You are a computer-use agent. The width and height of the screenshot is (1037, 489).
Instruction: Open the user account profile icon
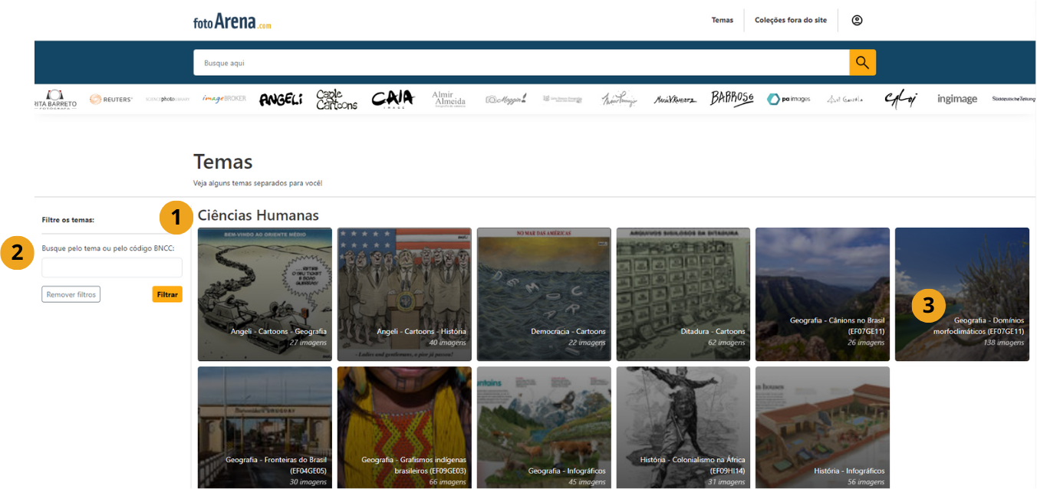[857, 20]
